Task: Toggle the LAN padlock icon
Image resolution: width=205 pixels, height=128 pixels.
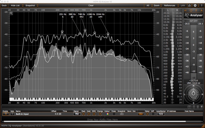Action: pos(189,5)
